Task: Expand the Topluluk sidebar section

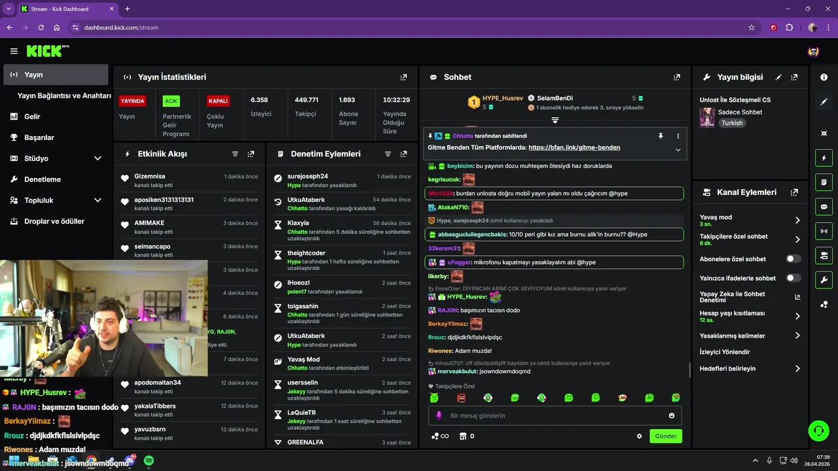Action: pos(98,200)
